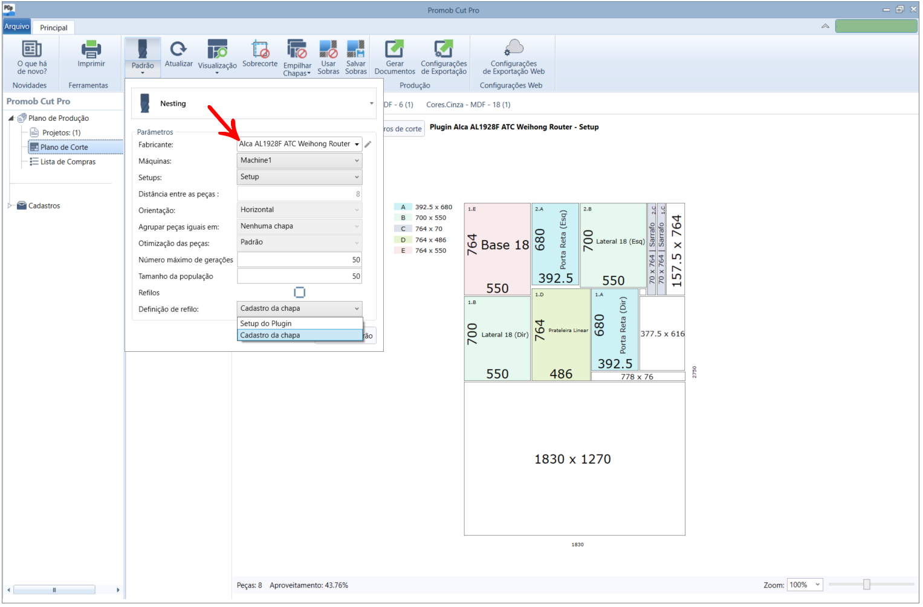This screenshot has height=607, width=923.
Task: Open the Otimização das peças dropdown
Action: click(300, 242)
